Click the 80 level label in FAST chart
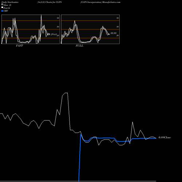This screenshot has width=182, height=182. point(58,18)
